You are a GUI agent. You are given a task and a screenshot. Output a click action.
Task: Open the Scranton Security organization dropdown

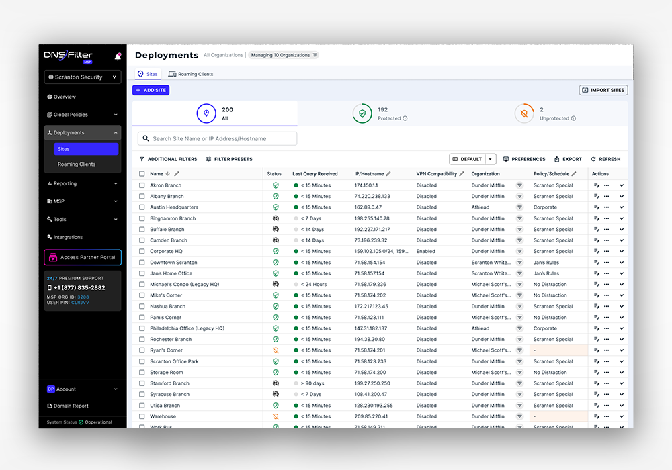(83, 77)
